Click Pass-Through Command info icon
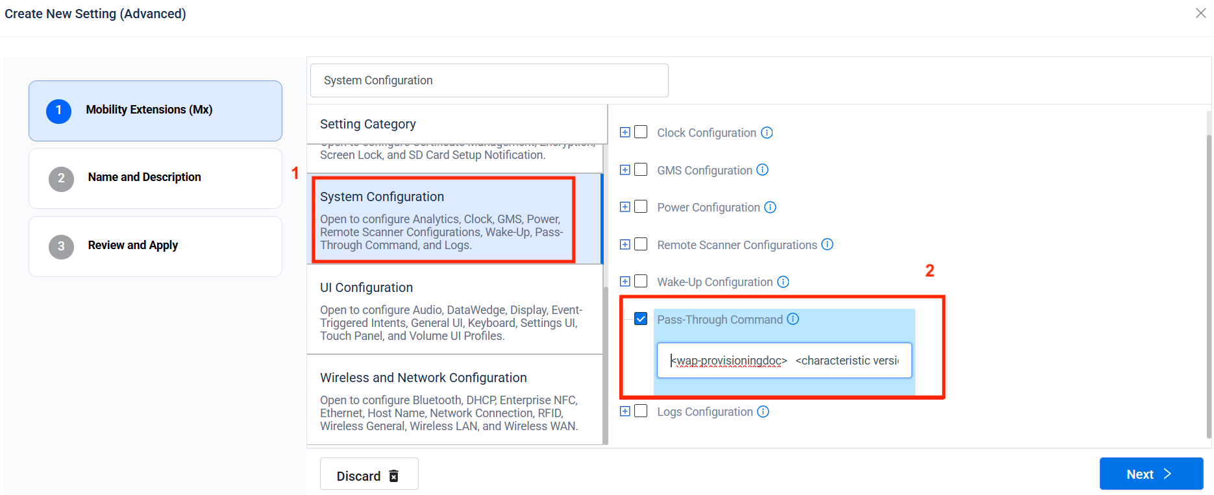Viewport: 1214px width, 495px height. [x=793, y=319]
